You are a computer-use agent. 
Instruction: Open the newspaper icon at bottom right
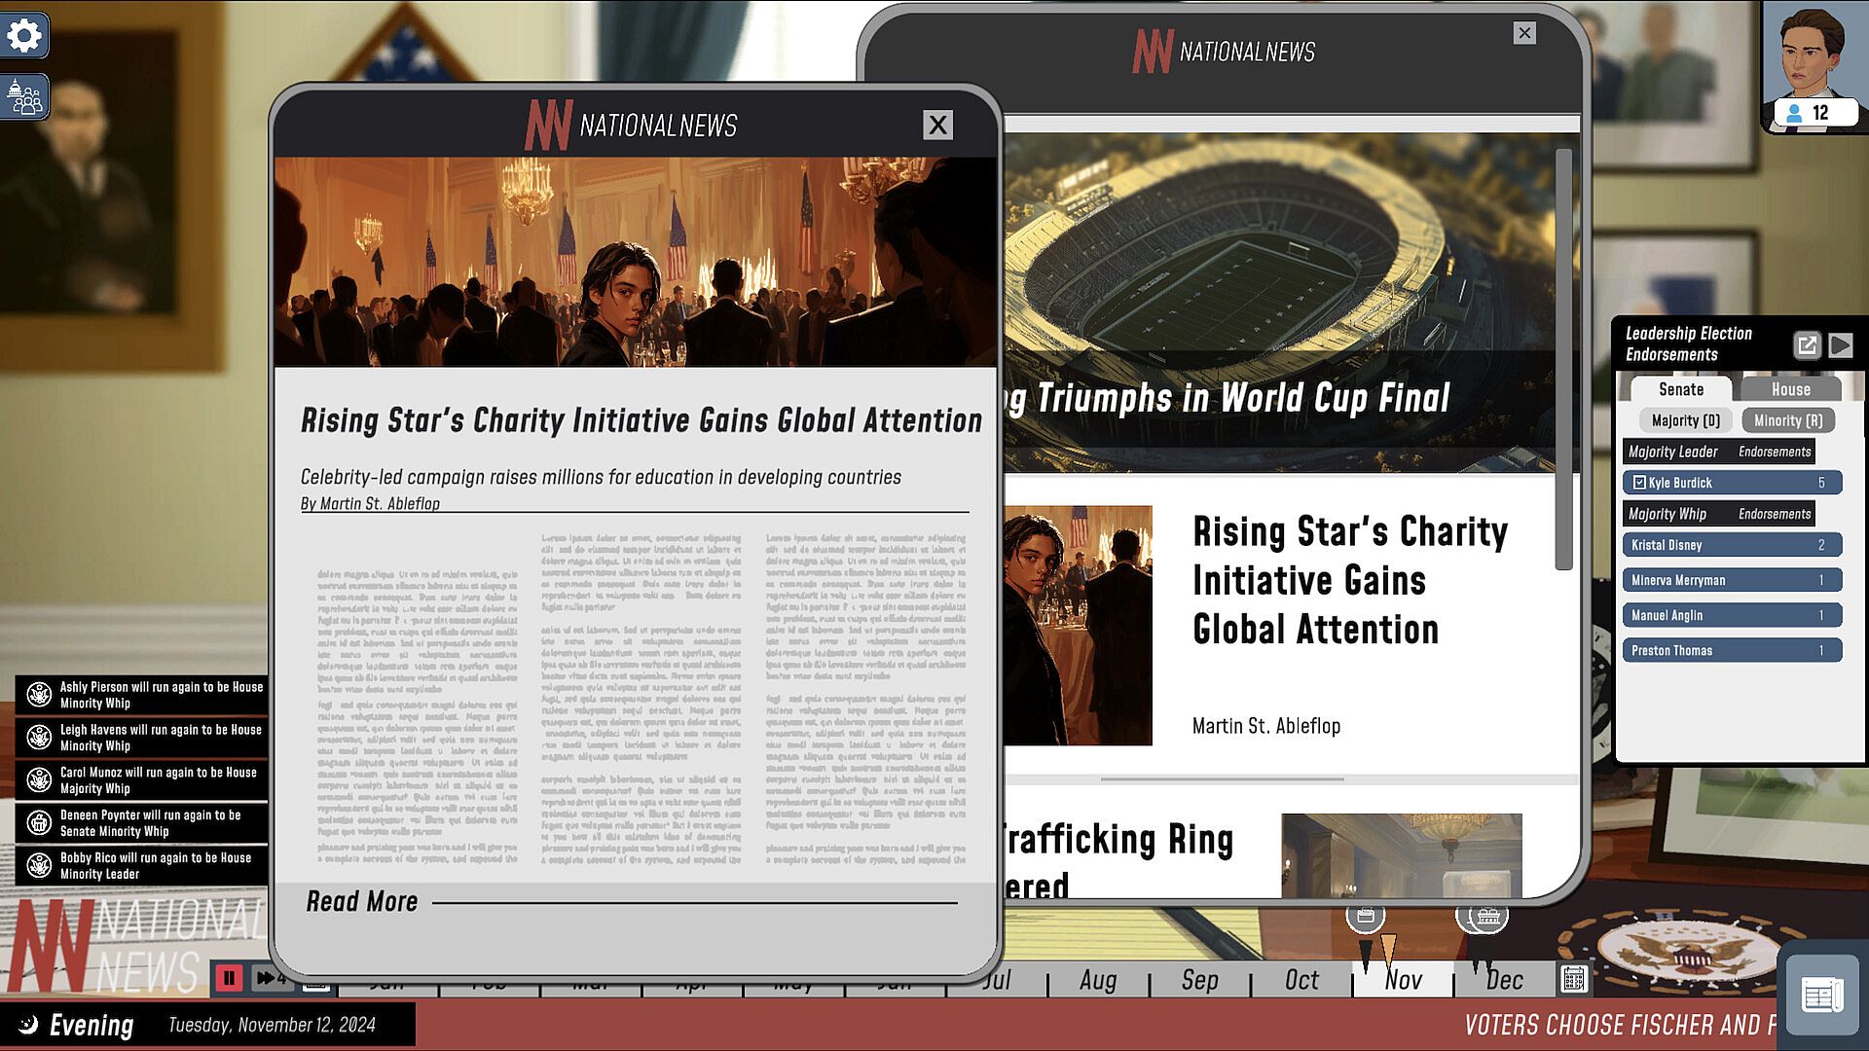coord(1821,995)
